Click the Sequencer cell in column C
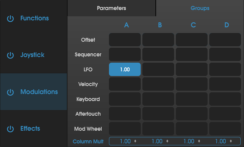 192,54
